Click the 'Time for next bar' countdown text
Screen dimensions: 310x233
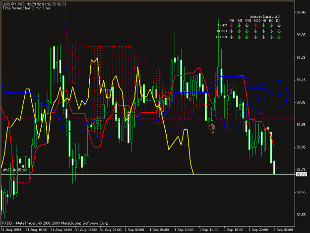point(27,8)
